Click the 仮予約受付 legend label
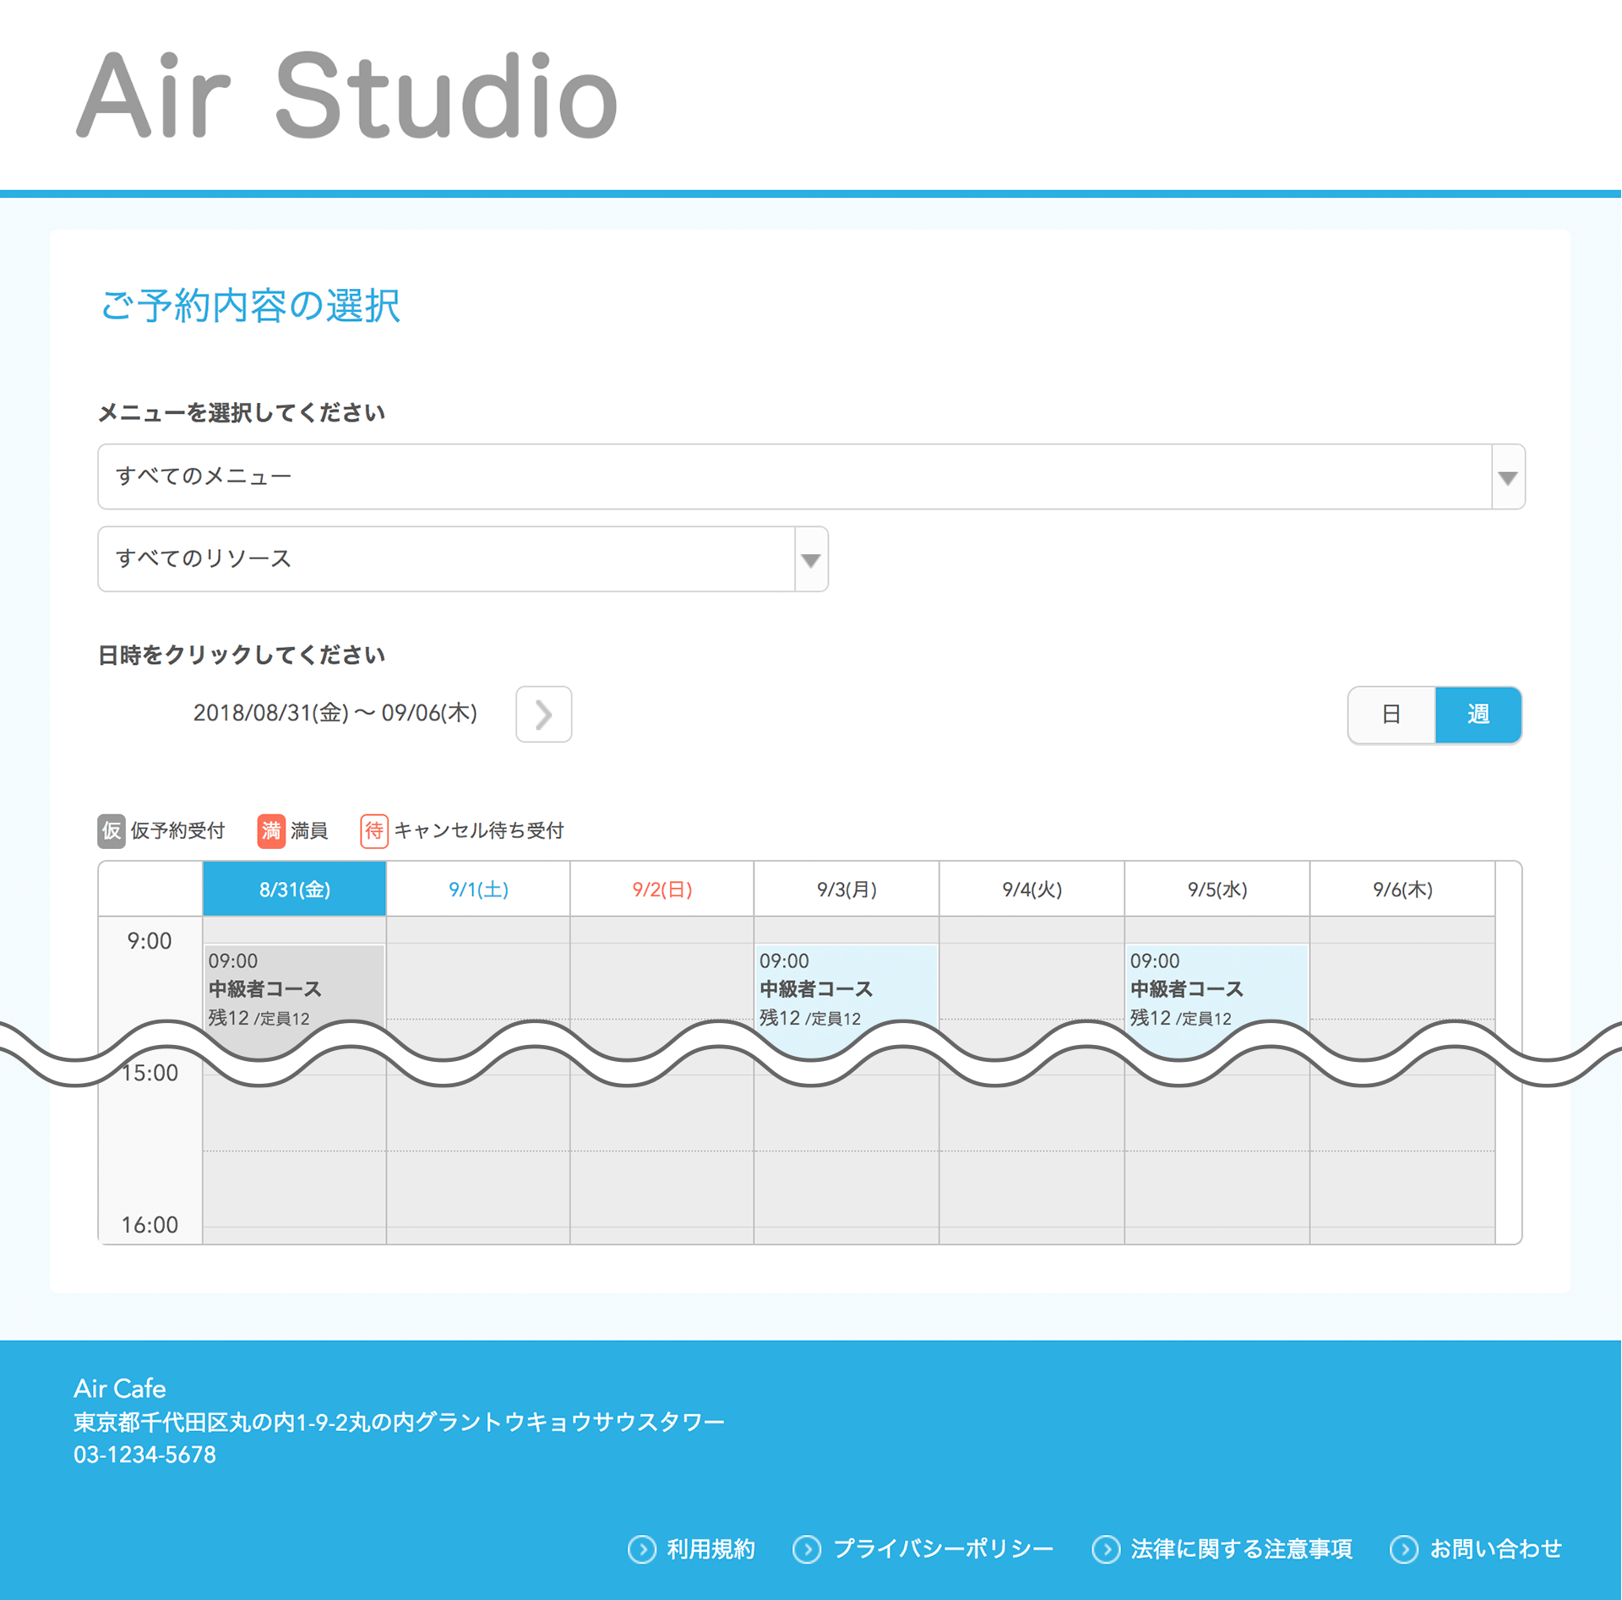The width and height of the screenshot is (1622, 1600). tap(177, 831)
